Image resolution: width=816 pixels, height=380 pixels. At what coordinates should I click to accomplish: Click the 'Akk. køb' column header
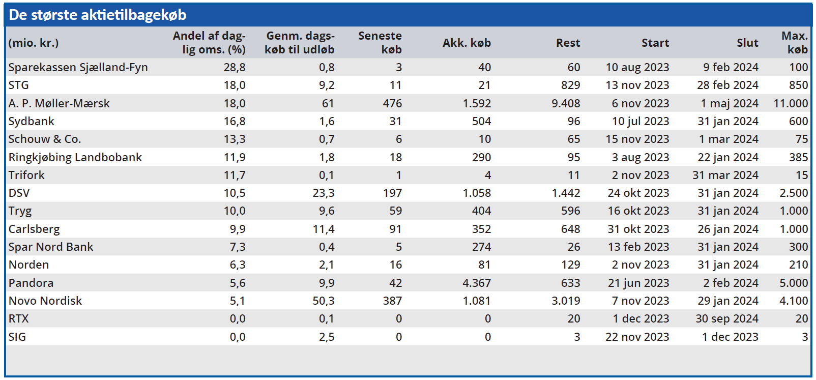pos(467,43)
